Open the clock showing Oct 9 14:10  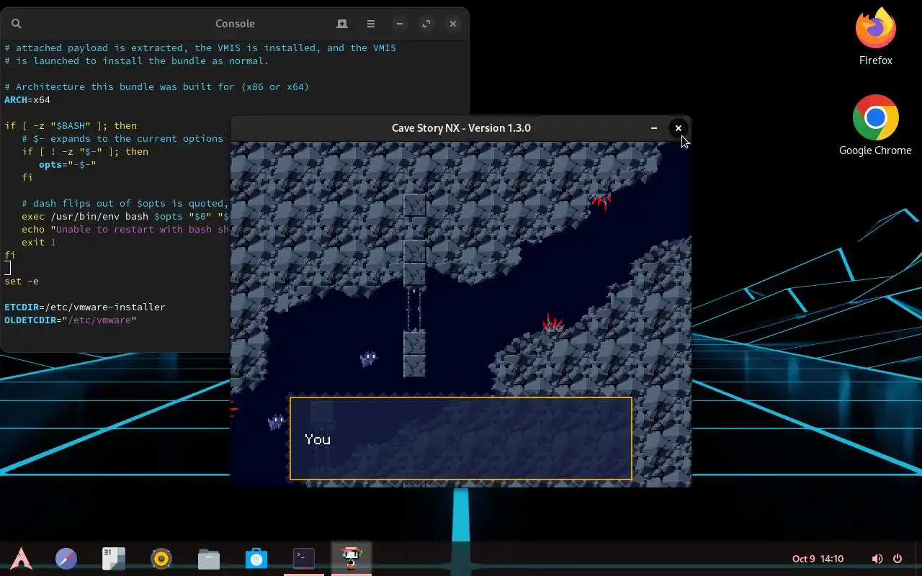coord(818,559)
